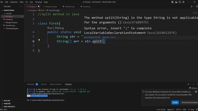Open MergeSort.java in the explorer
Screen dimensions: 198x111
[12, 23]
